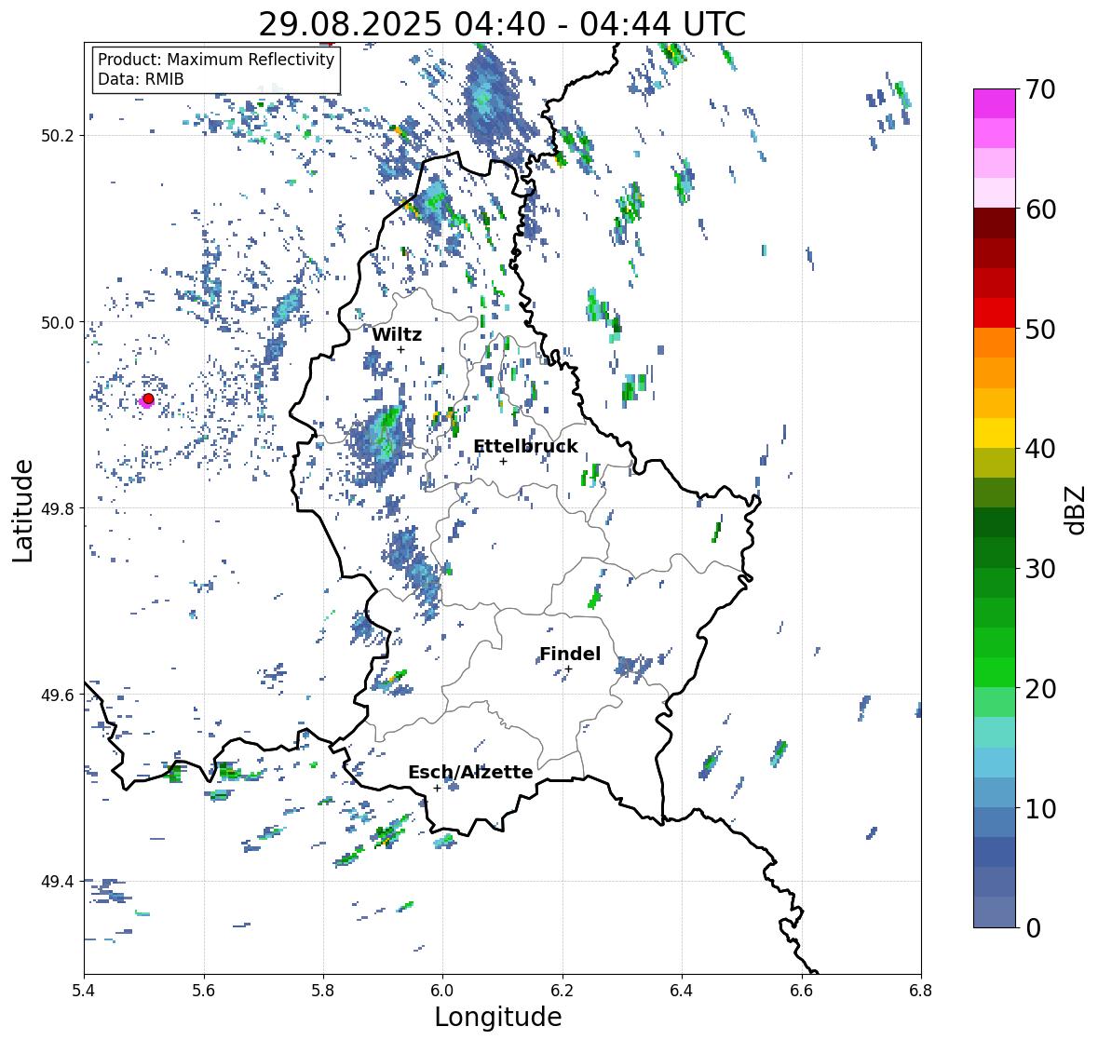Click the Findel location label
This screenshot has height=1040, width=1098.
[x=570, y=654]
